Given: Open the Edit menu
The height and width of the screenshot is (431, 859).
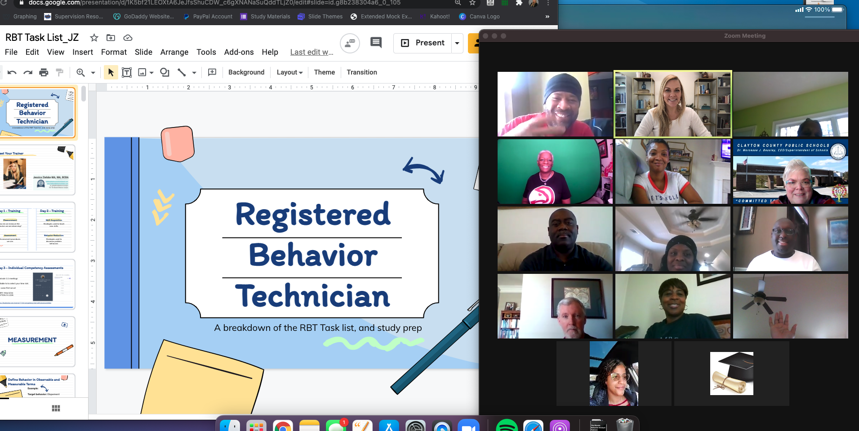Looking at the screenshot, I should [32, 52].
